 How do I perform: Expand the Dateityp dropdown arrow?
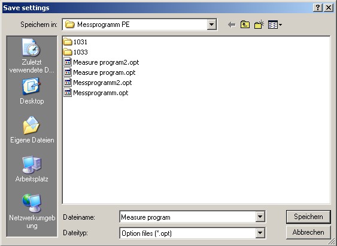[x=260, y=233]
